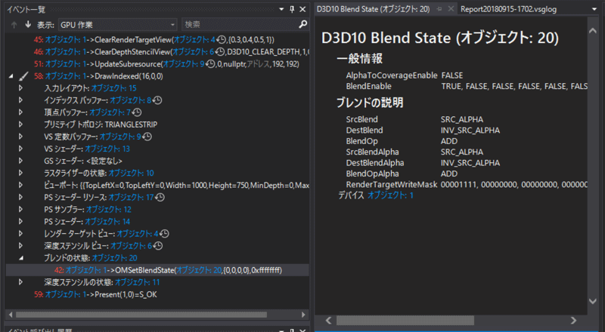Select event 51 UpdateSubresource row
Screen dimensions: 605x332
tap(157, 63)
